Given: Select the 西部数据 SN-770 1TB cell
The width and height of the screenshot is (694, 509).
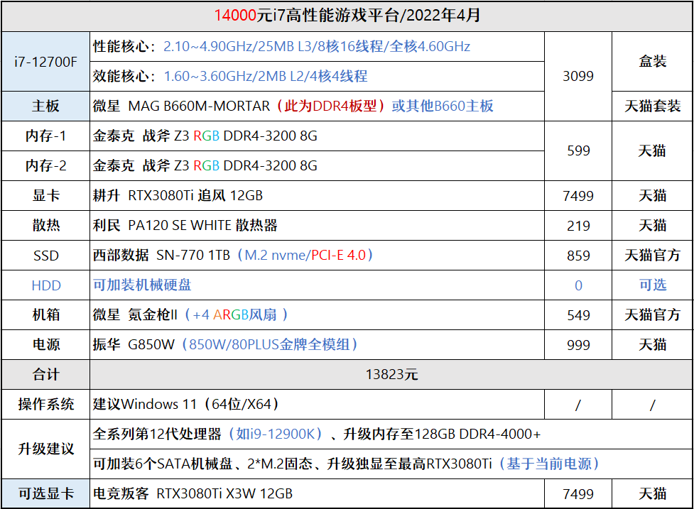Looking at the screenshot, I should pos(317,255).
